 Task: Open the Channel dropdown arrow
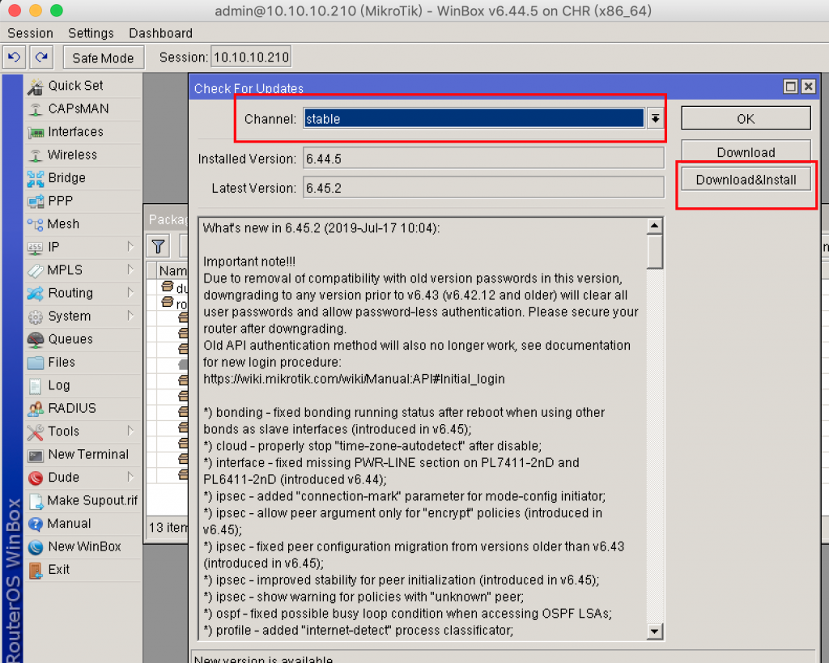[655, 118]
